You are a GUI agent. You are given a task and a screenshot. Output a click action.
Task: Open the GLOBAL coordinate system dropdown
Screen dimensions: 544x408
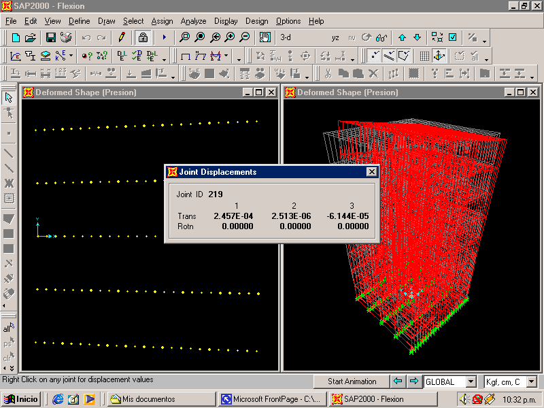471,382
